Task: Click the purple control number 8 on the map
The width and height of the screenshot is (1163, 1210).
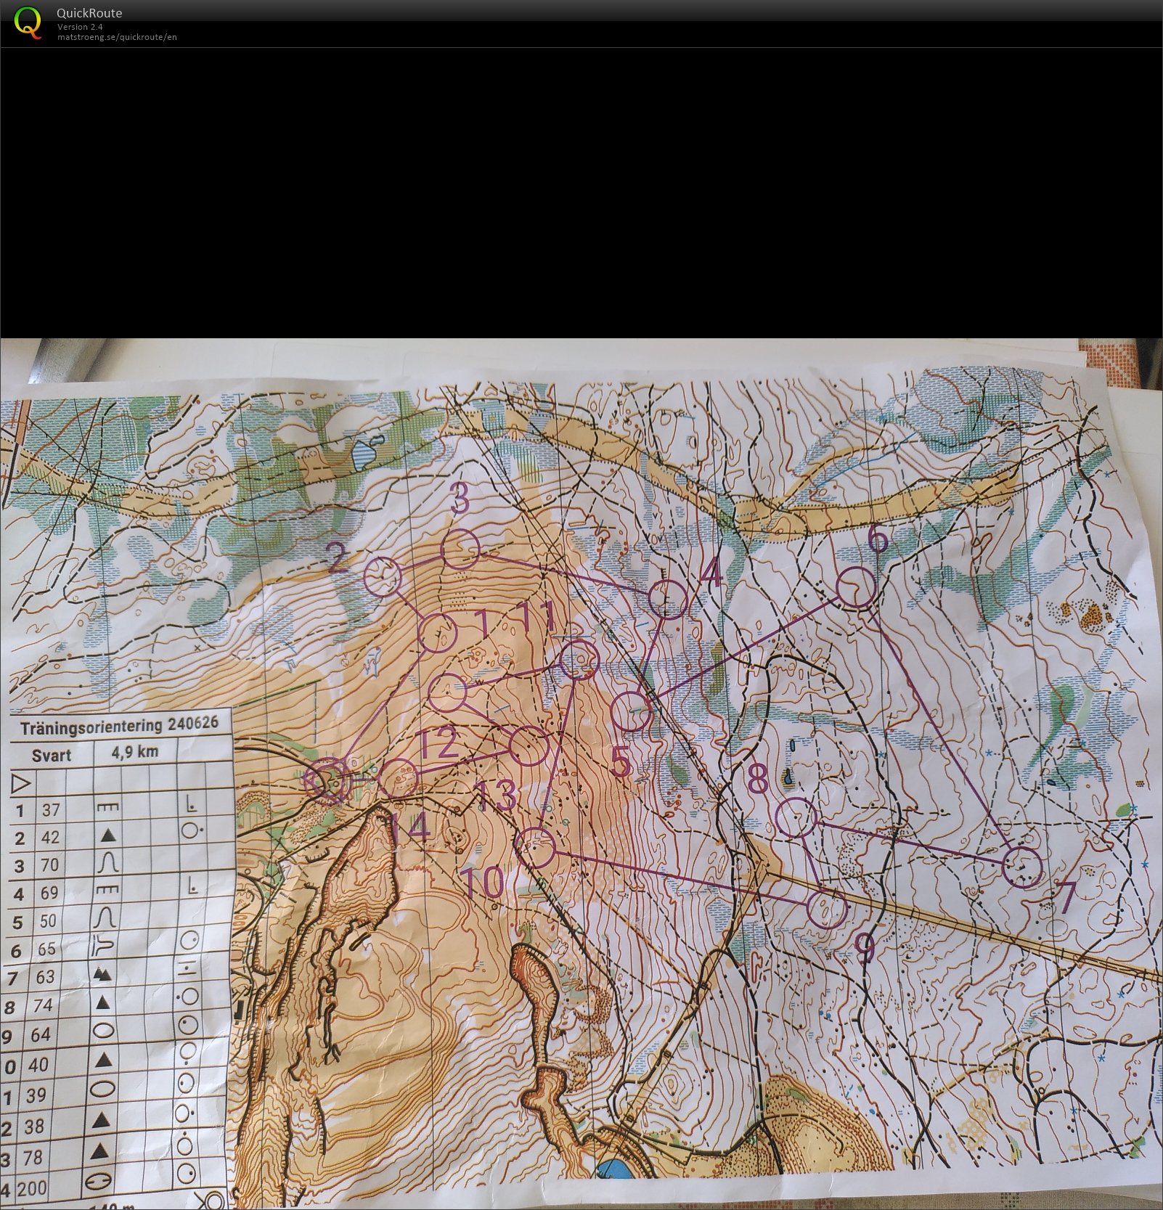Action: 757,779
